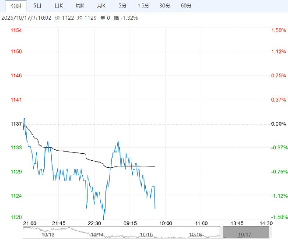Choose 10/16 on the bottom timeline

[195, 235]
